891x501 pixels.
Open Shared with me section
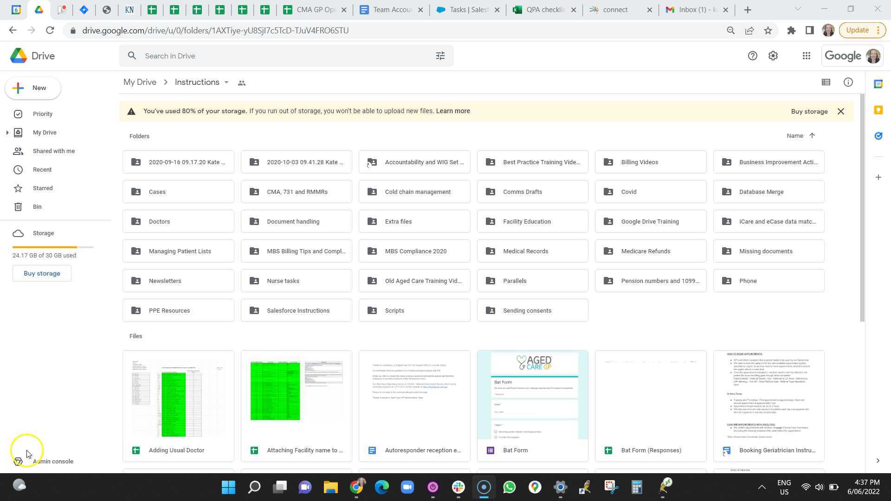point(53,151)
